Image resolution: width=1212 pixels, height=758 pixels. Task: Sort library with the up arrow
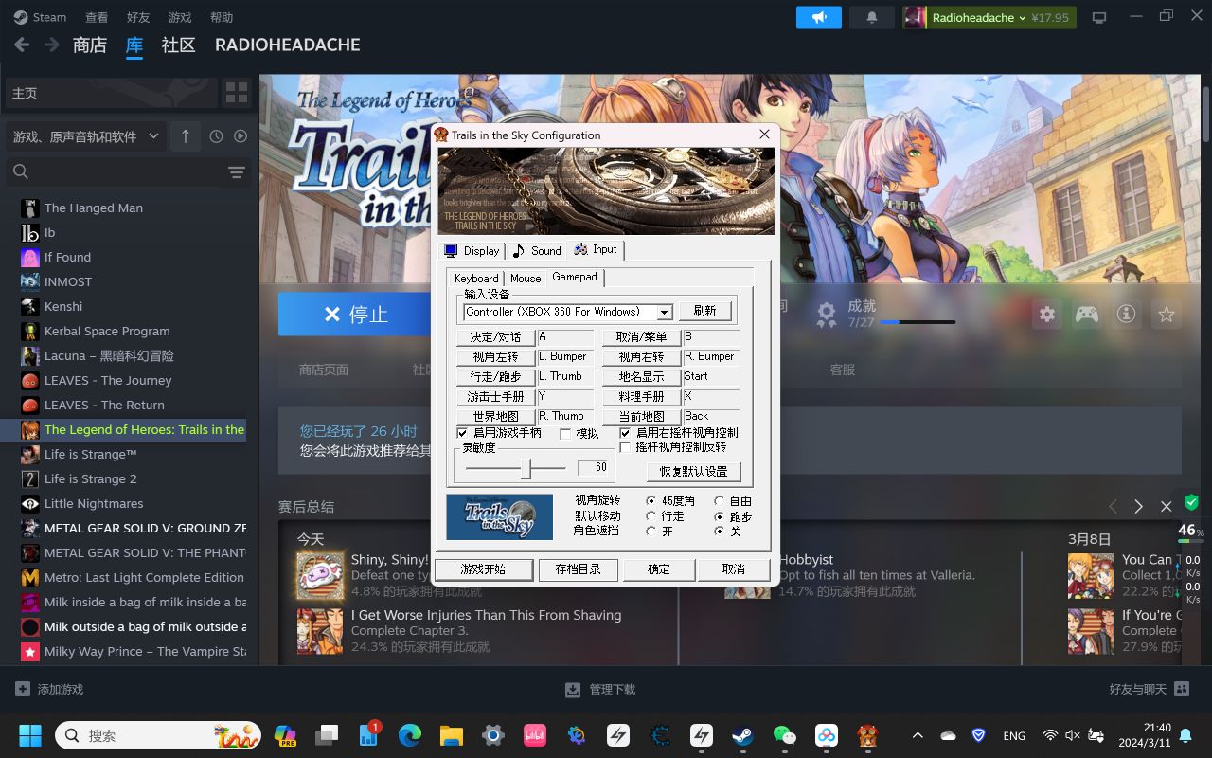point(186,136)
